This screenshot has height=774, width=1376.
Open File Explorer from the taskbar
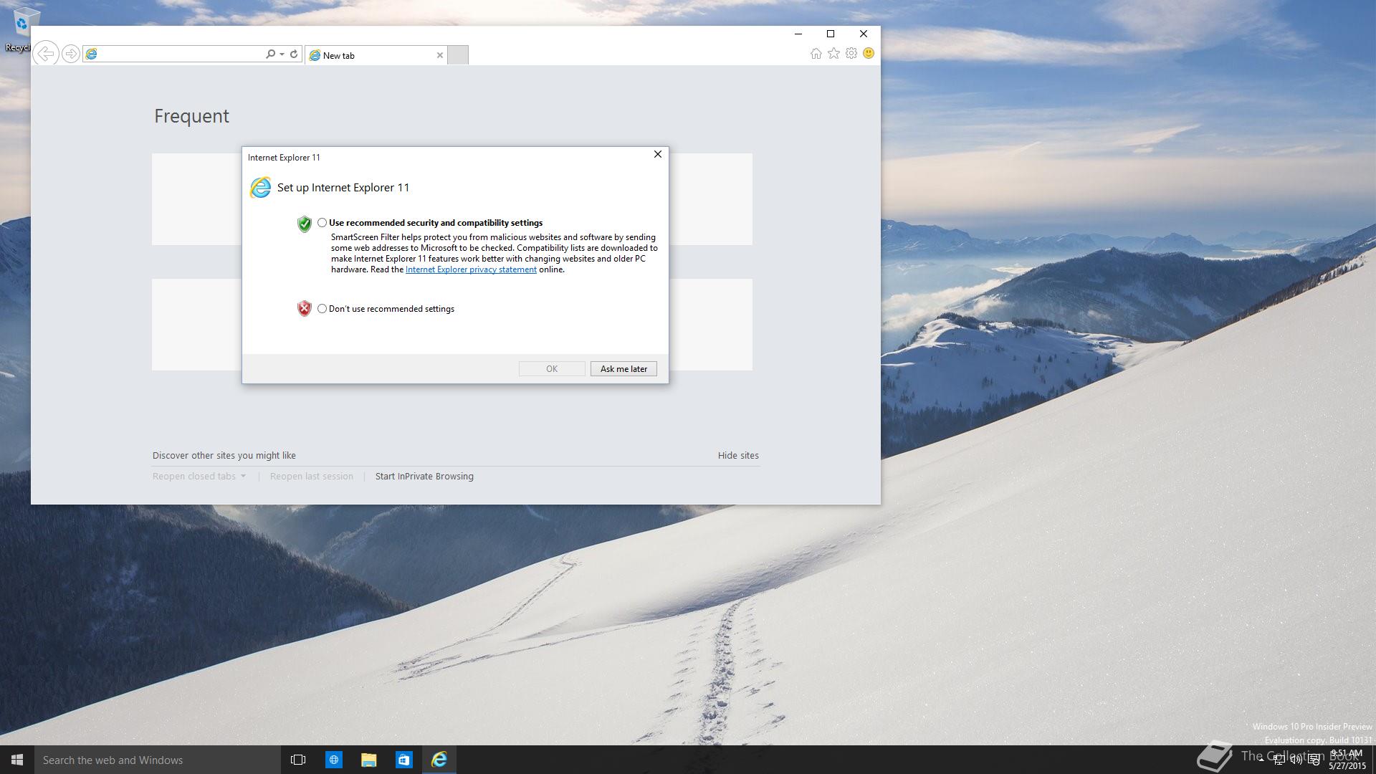pyautogui.click(x=368, y=760)
